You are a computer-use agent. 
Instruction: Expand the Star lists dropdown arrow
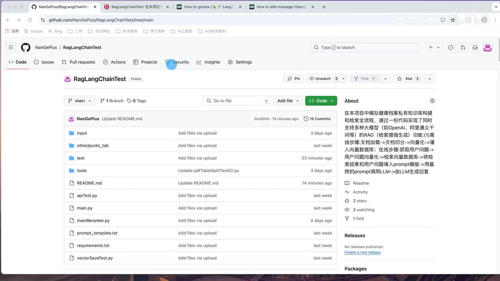(429, 79)
